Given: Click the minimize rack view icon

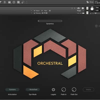Looking at the screenshot, I should coord(23,2).
